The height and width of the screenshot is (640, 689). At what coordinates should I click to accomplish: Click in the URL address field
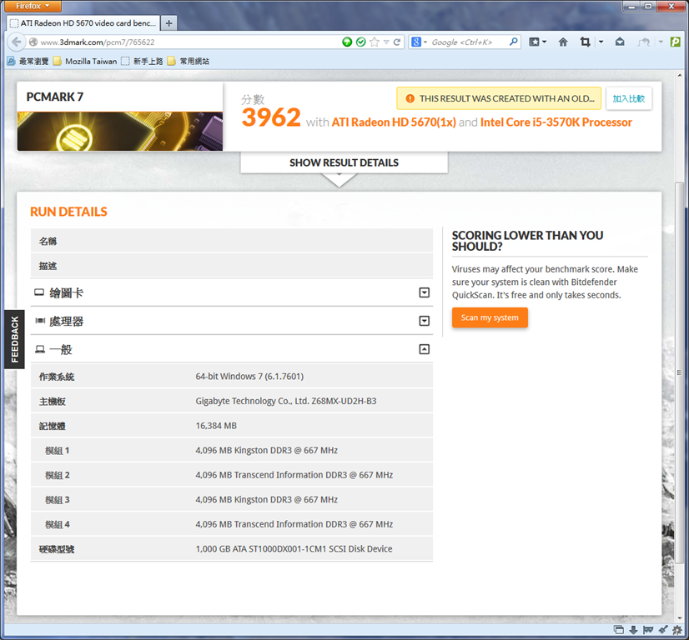point(189,42)
